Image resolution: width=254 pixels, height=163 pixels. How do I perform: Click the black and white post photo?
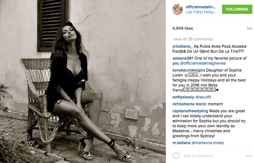pos(83,81)
